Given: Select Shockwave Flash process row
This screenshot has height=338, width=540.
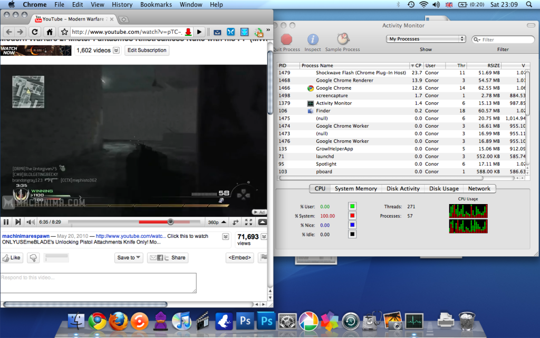Looking at the screenshot, I should point(402,73).
